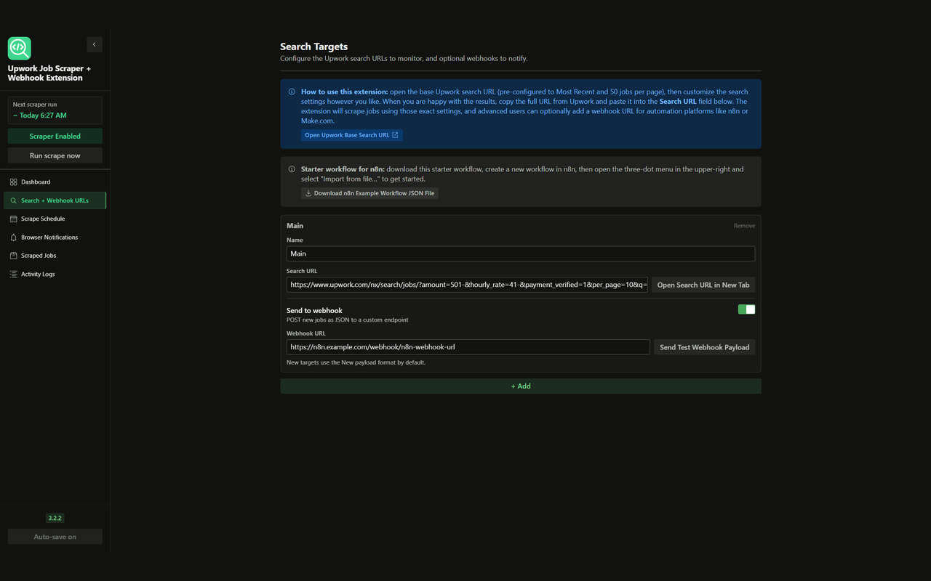Image resolution: width=931 pixels, height=581 pixels.
Task: Open Browser Notifications settings
Action: pos(55,237)
